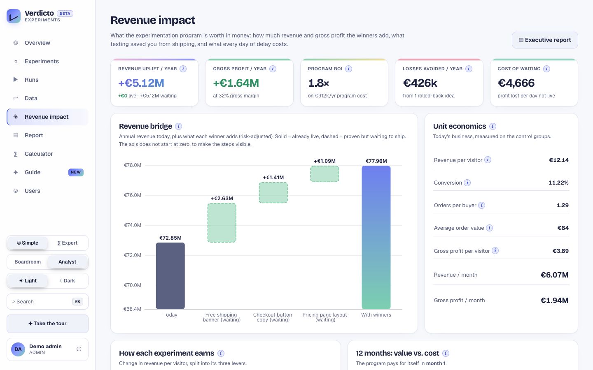The height and width of the screenshot is (370, 593).
Task: Go to Experiments in the sidebar
Action: 47,61
